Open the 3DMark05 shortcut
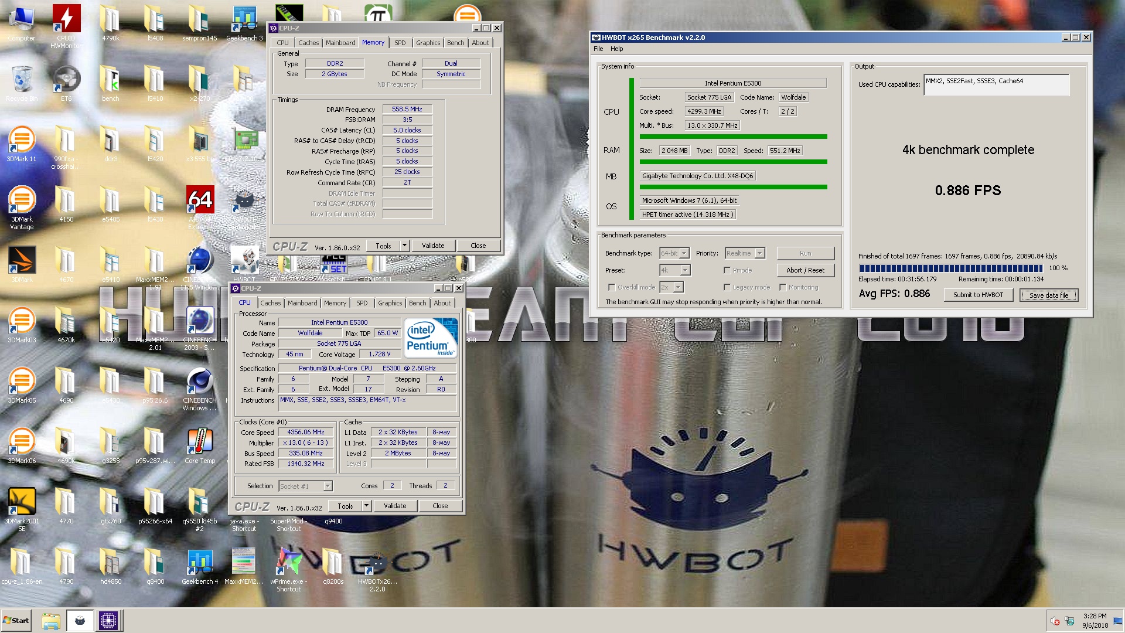The height and width of the screenshot is (633, 1125). (22, 385)
